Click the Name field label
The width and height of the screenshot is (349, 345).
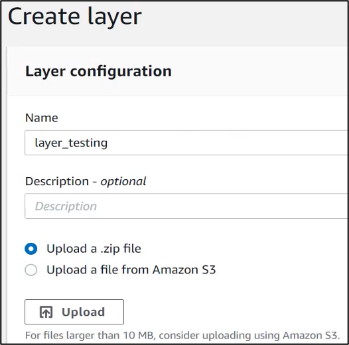(x=42, y=117)
